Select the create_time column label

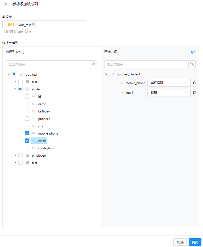point(46,148)
